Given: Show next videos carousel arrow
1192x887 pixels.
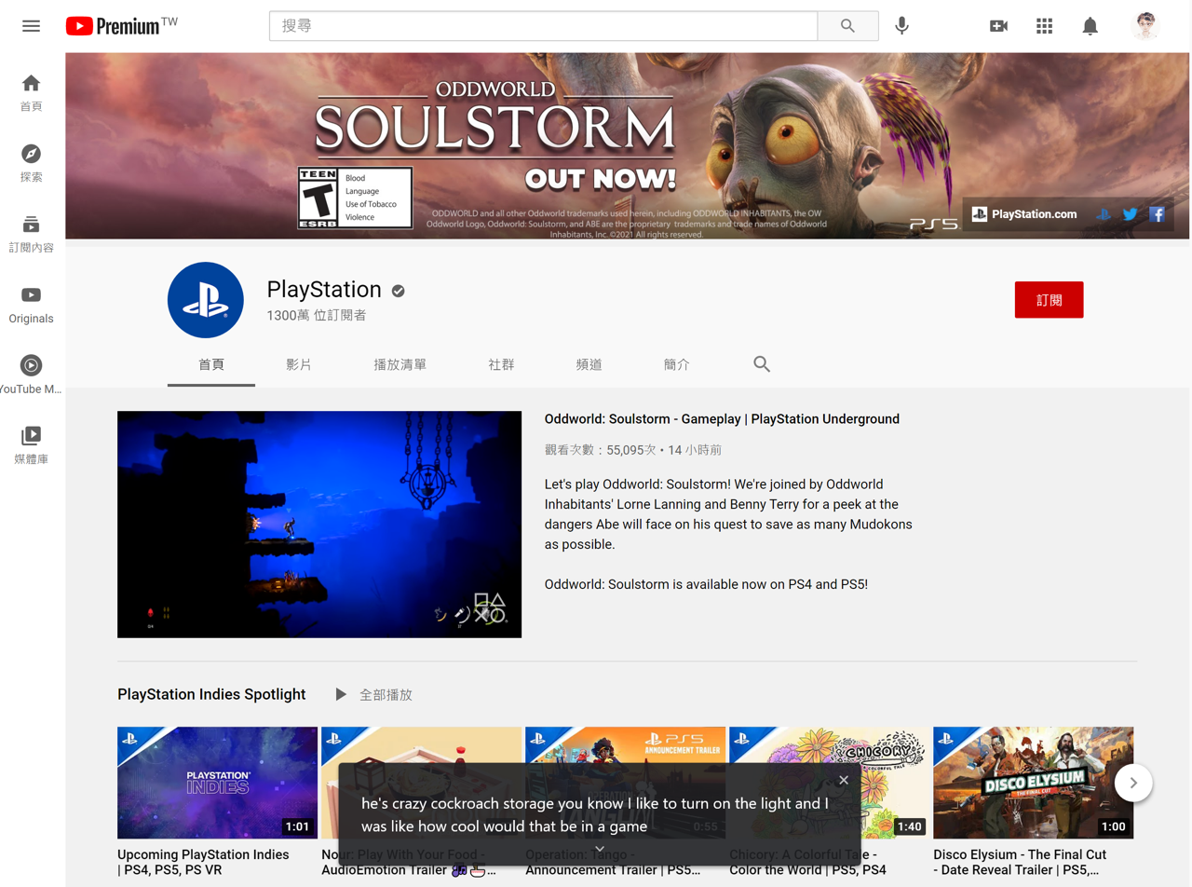Looking at the screenshot, I should 1133,783.
